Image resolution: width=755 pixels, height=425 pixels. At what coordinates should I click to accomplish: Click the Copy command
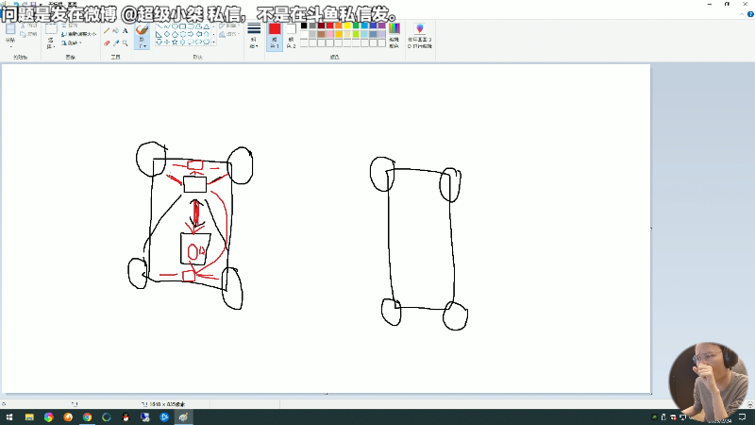click(30, 34)
